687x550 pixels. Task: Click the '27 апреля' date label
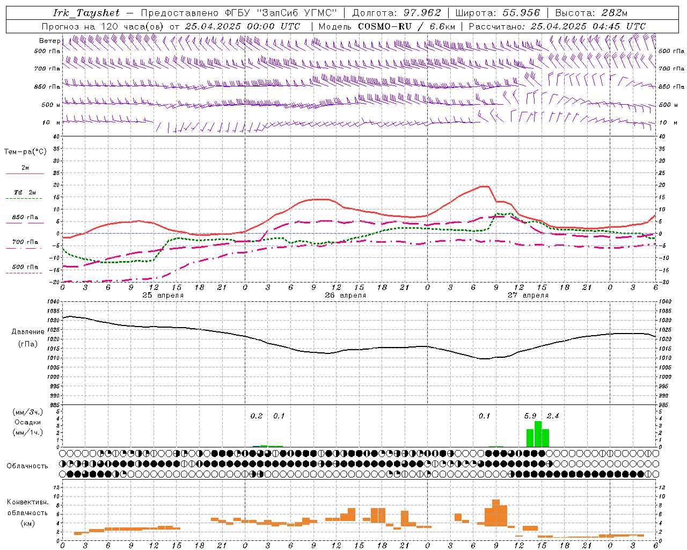tap(528, 295)
